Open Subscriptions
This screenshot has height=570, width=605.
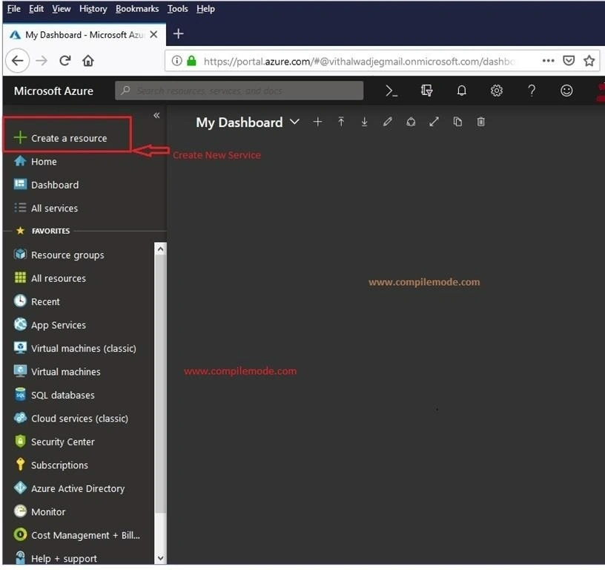click(x=50, y=465)
